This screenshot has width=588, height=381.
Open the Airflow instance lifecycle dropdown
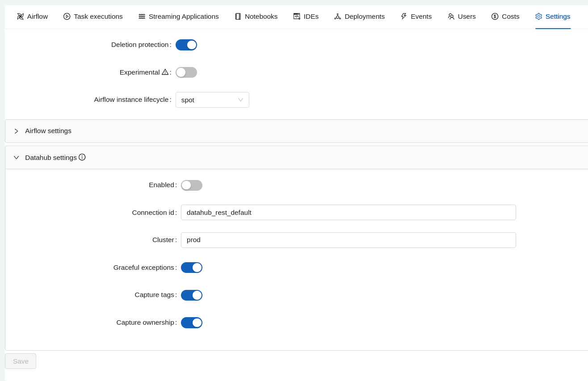click(212, 100)
